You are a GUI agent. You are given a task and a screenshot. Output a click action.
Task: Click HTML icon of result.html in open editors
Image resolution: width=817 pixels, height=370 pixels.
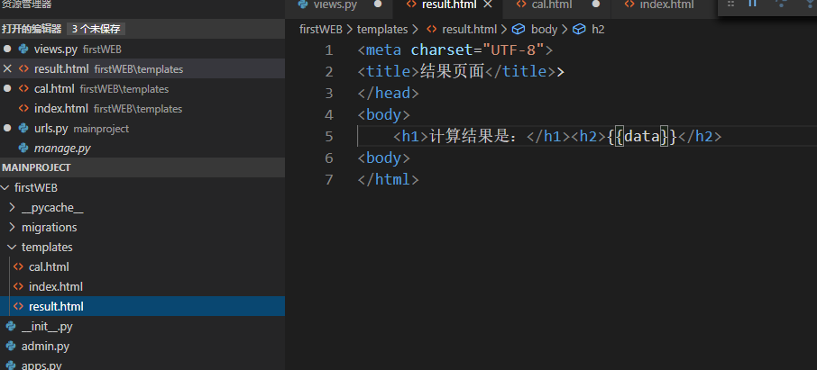pyautogui.click(x=23, y=68)
